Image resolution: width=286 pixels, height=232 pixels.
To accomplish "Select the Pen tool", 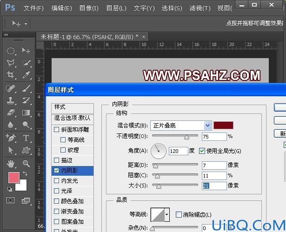I will pos(11,138).
